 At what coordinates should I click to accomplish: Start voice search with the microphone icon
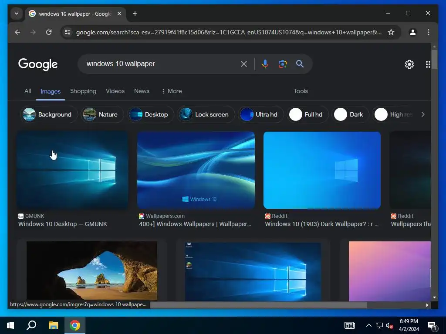tap(265, 64)
